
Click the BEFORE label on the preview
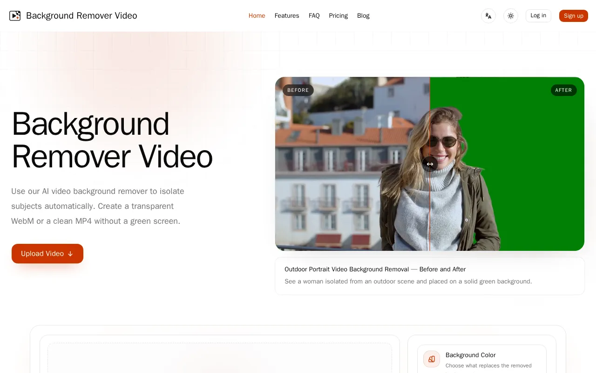coord(298,90)
